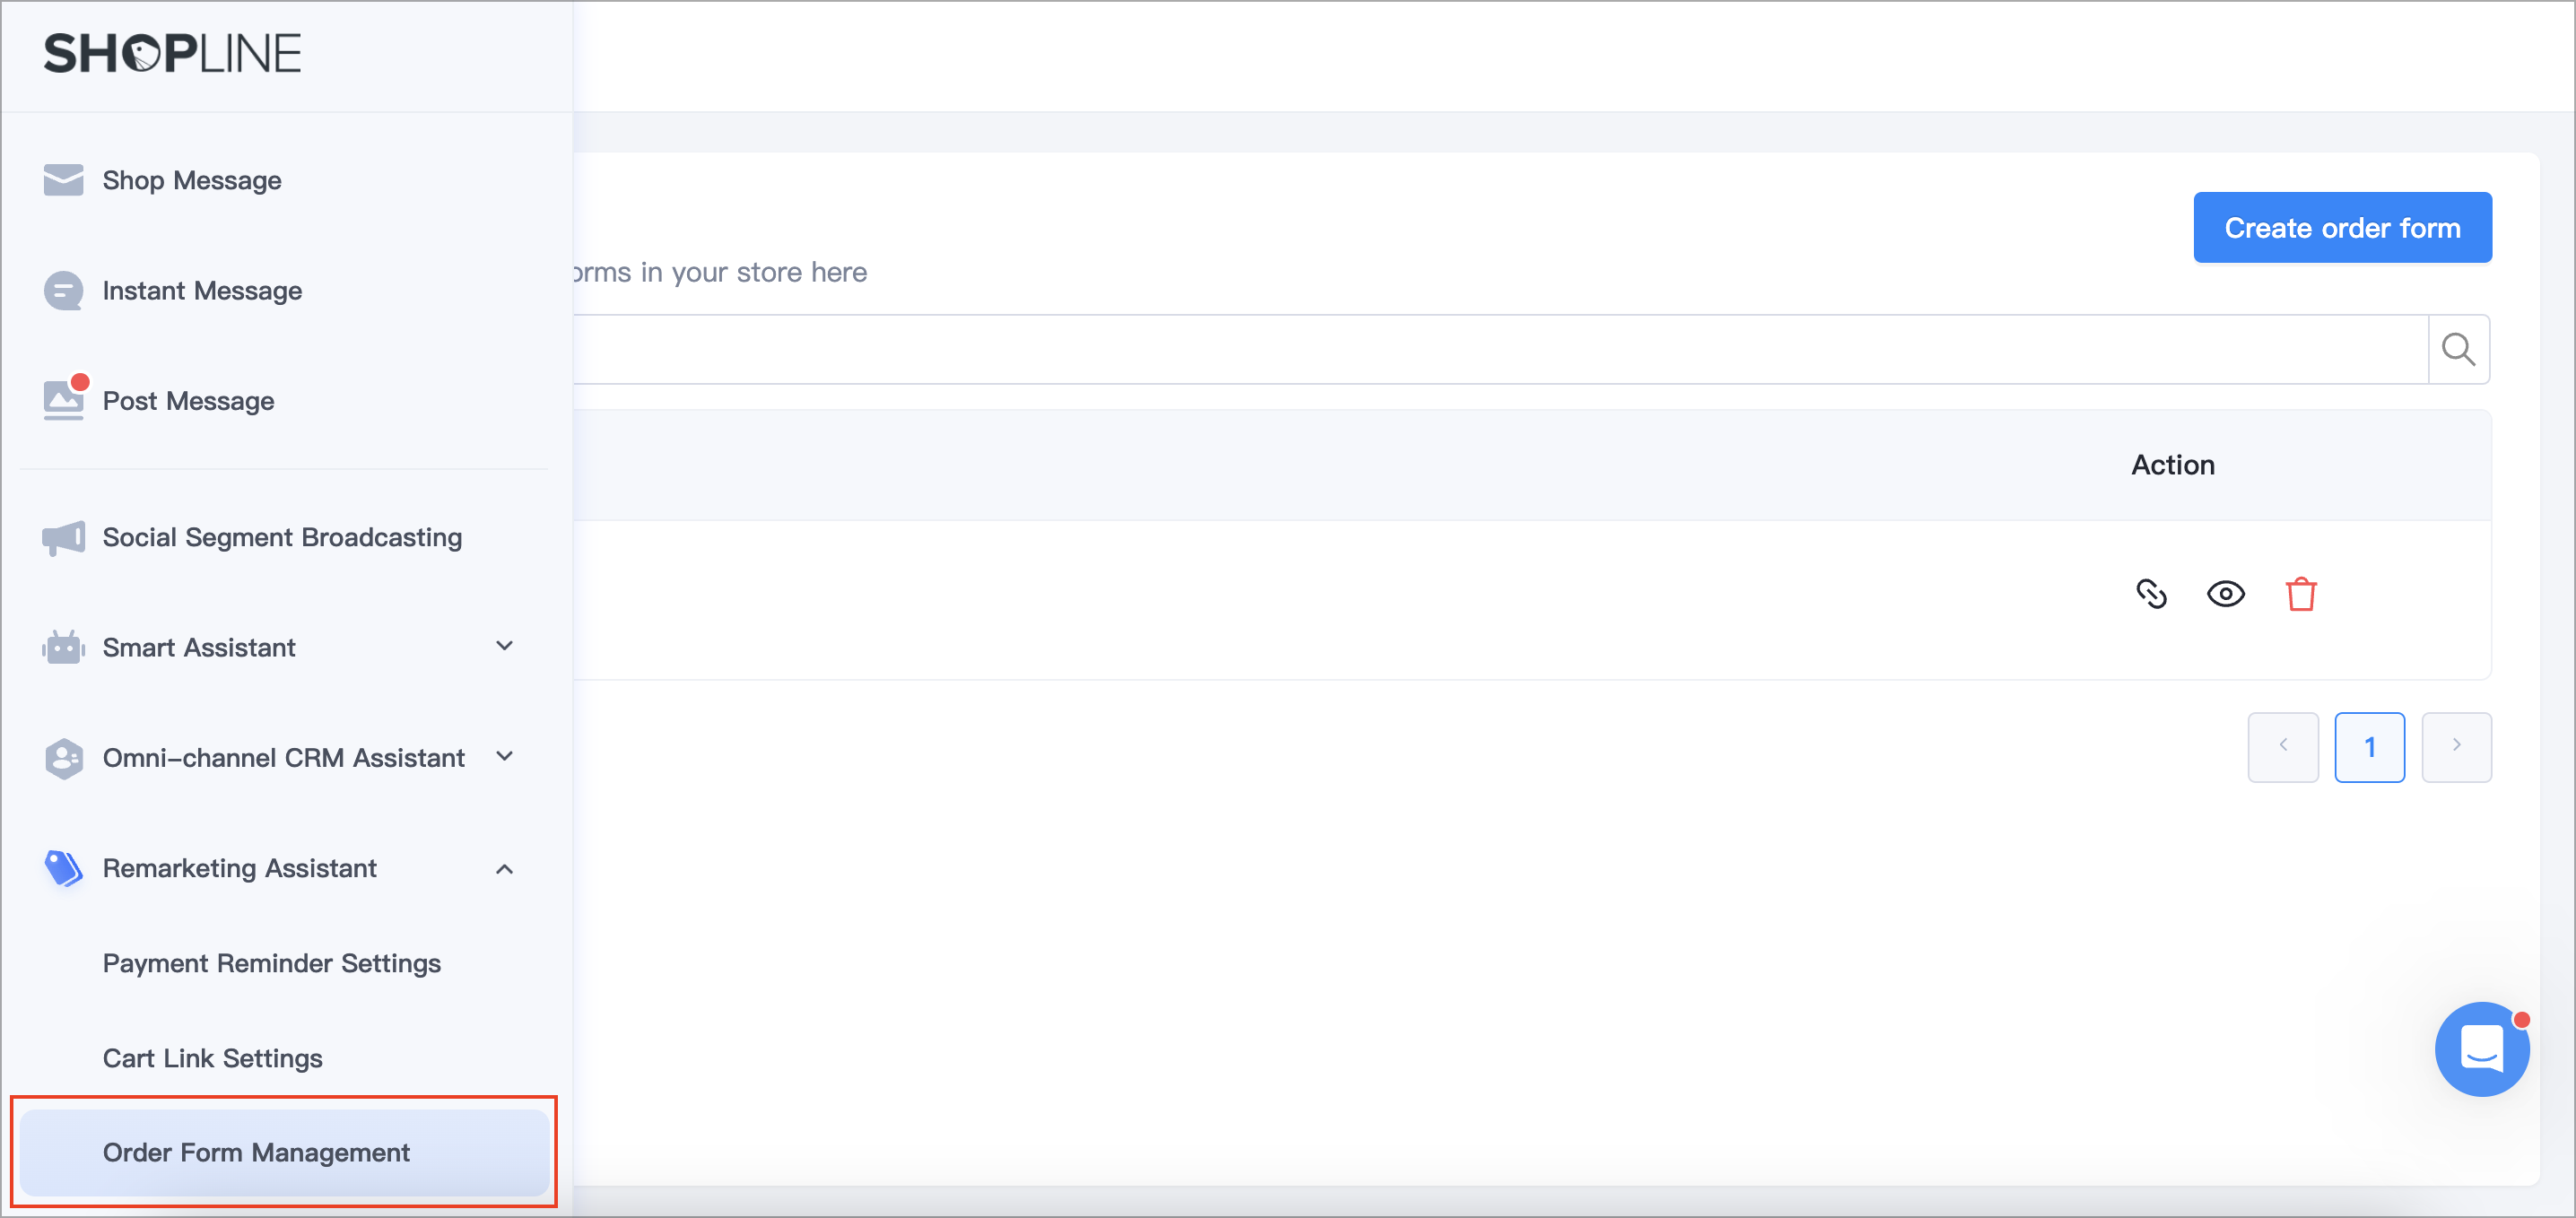2576x1218 pixels.
Task: Click the search magnifier icon
Action: pos(2459,349)
